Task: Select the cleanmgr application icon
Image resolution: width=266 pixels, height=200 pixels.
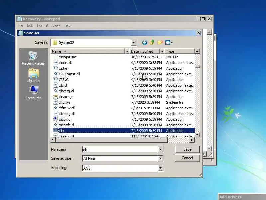Action: [x=56, y=97]
